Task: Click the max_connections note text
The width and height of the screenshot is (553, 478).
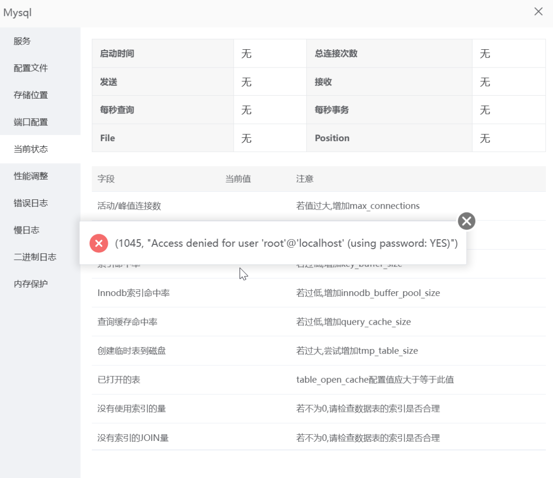Action: click(358, 205)
